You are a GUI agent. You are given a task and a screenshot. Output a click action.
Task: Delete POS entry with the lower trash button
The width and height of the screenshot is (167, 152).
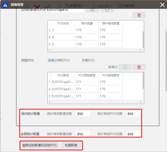139,67
